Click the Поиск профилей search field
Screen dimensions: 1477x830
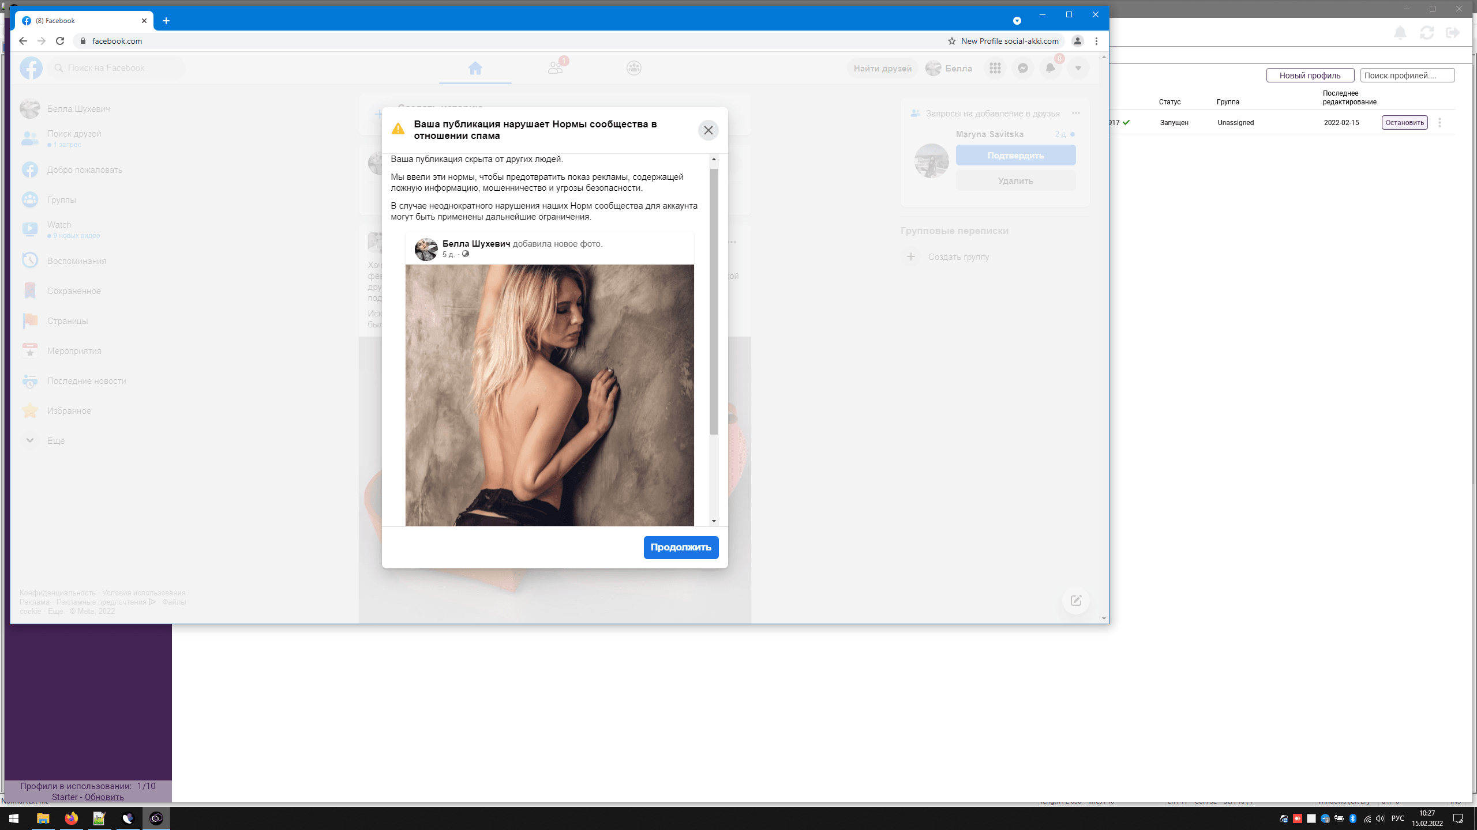(x=1407, y=76)
